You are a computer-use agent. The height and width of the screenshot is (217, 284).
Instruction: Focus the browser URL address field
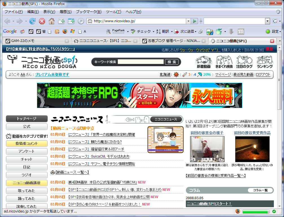tap(140, 21)
